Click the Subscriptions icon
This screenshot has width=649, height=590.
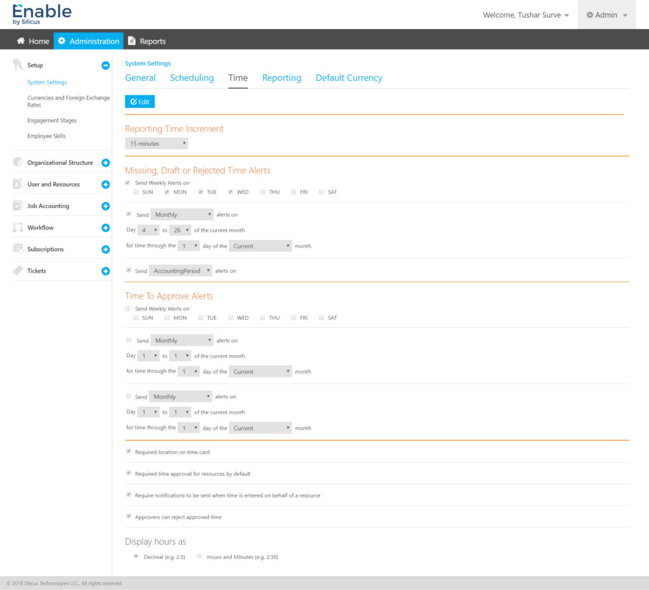[x=17, y=249]
